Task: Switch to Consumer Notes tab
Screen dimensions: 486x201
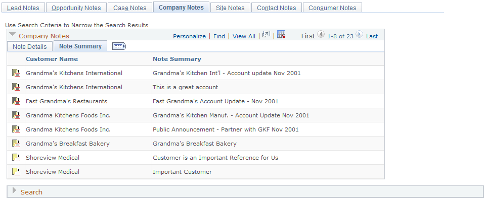Action: point(332,8)
